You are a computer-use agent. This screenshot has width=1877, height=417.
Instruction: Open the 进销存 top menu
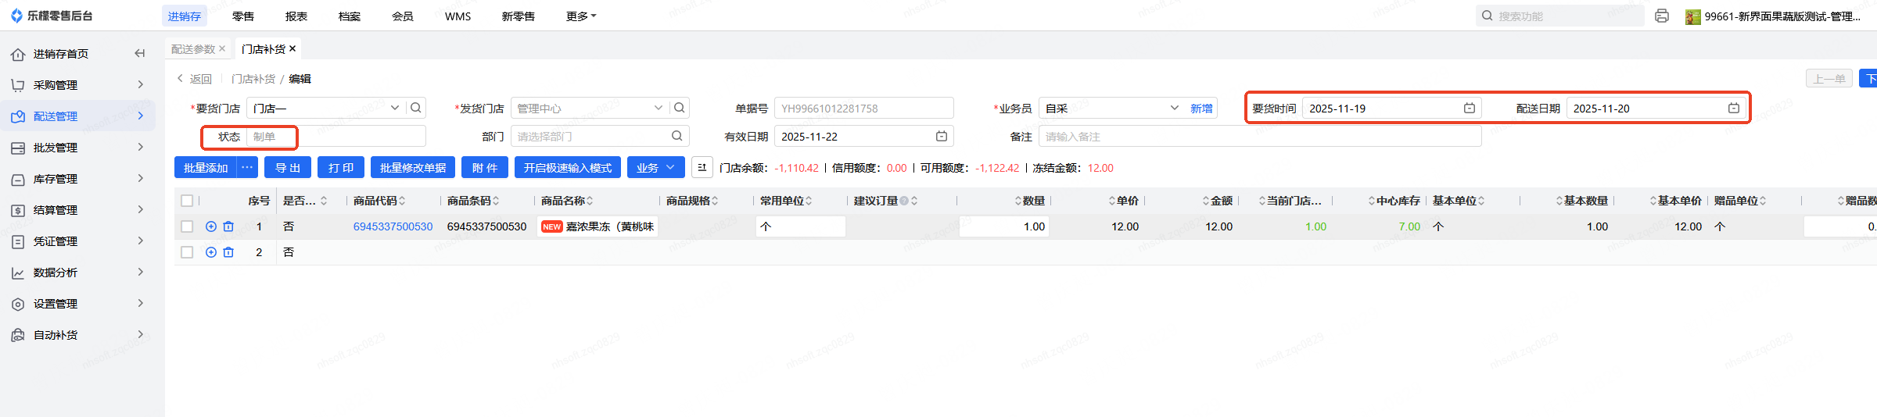(x=185, y=16)
